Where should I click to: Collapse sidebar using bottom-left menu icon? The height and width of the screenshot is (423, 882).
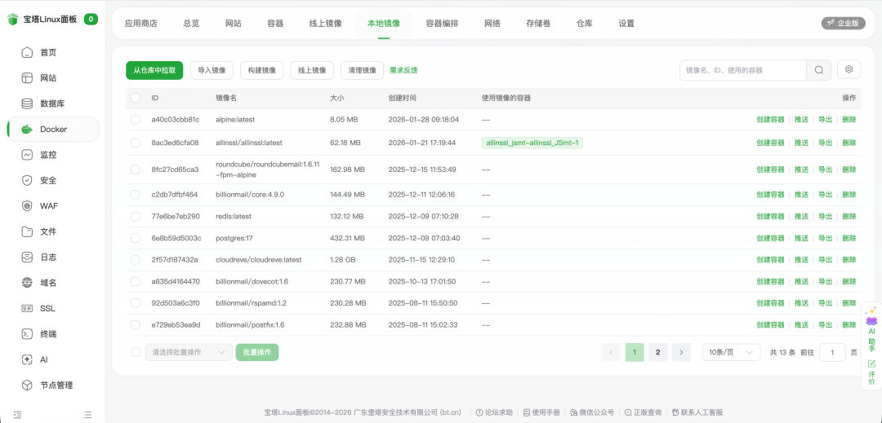pos(17,415)
